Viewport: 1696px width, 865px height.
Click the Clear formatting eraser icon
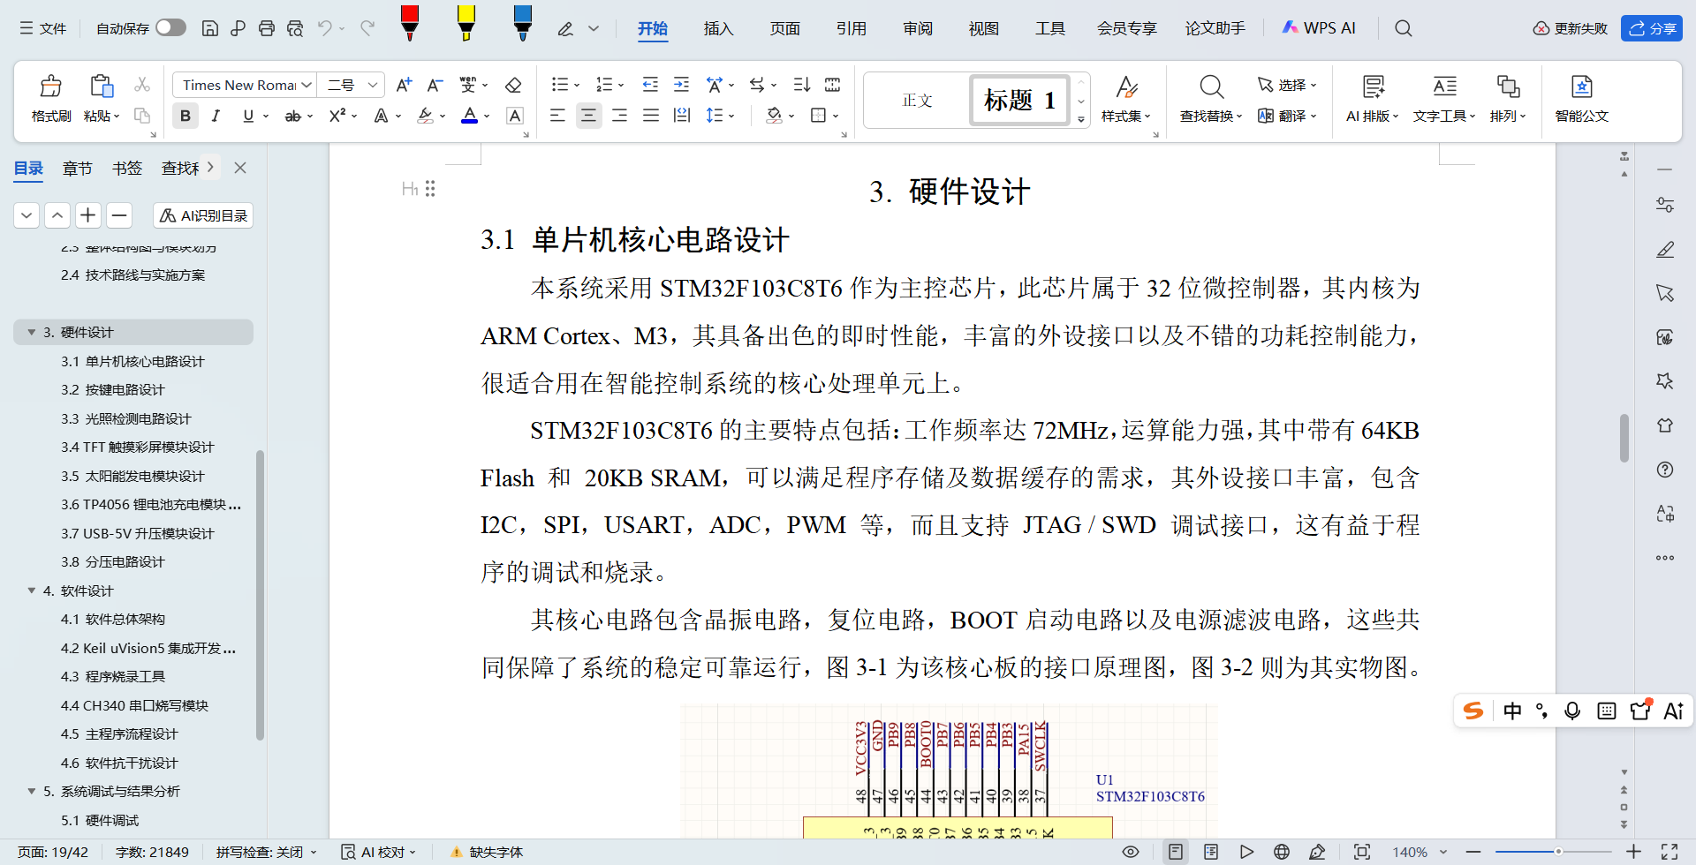point(513,85)
